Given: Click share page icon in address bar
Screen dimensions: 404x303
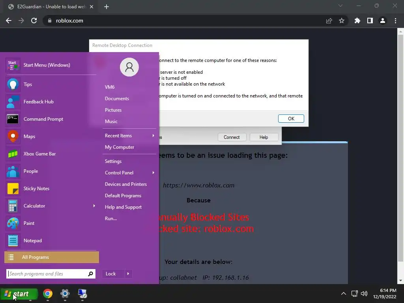Looking at the screenshot, I should tap(329, 21).
